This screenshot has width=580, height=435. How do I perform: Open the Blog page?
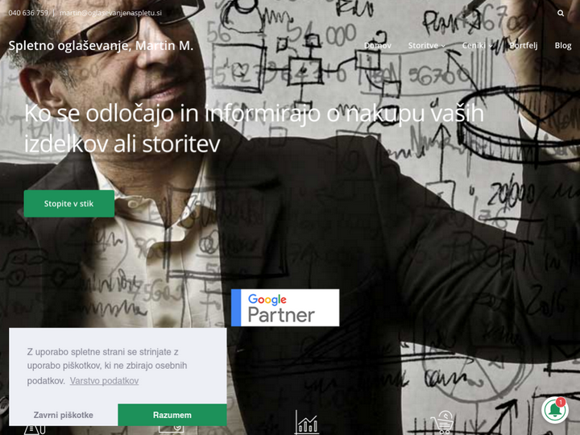point(563,45)
